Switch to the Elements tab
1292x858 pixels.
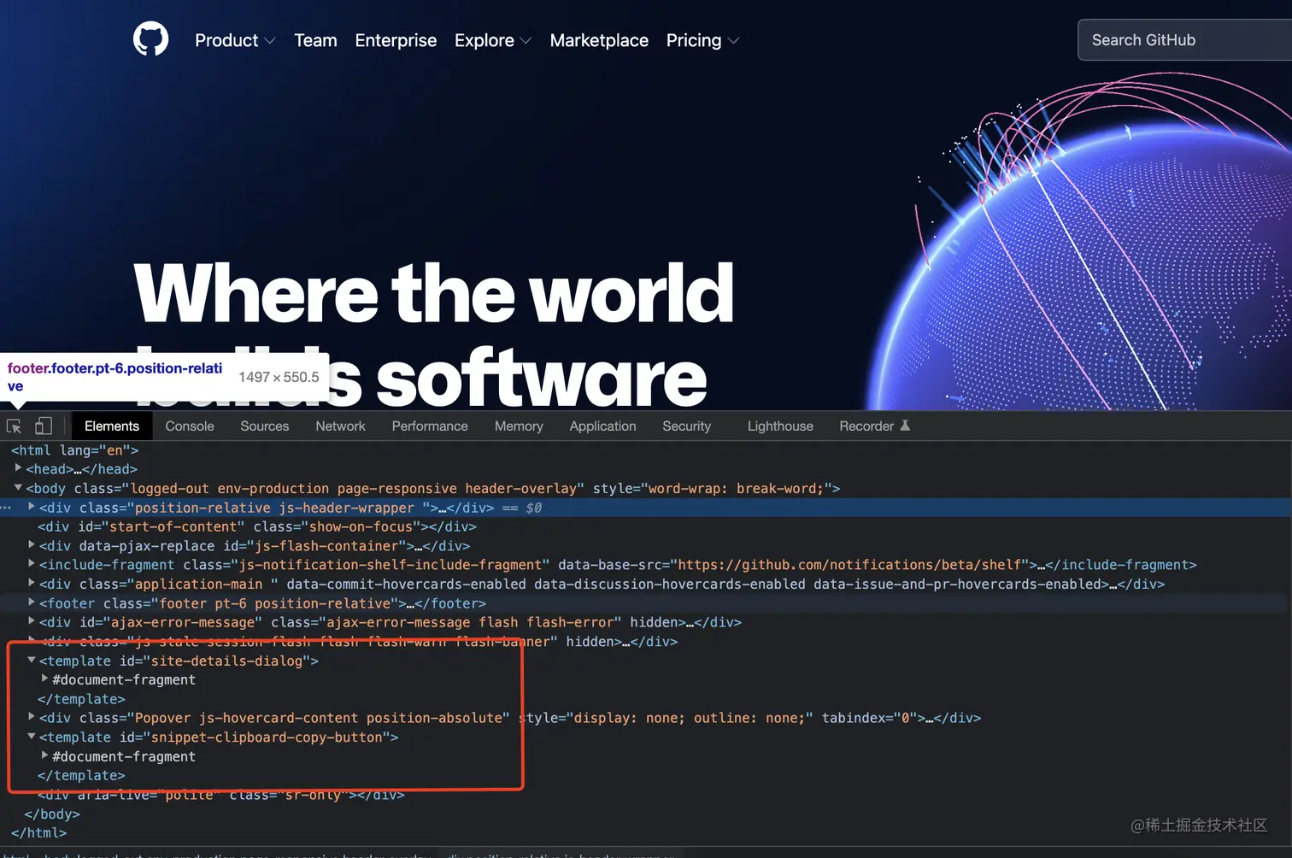point(112,426)
